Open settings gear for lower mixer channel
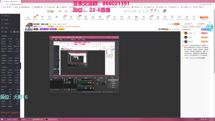 [x=93, y=88]
